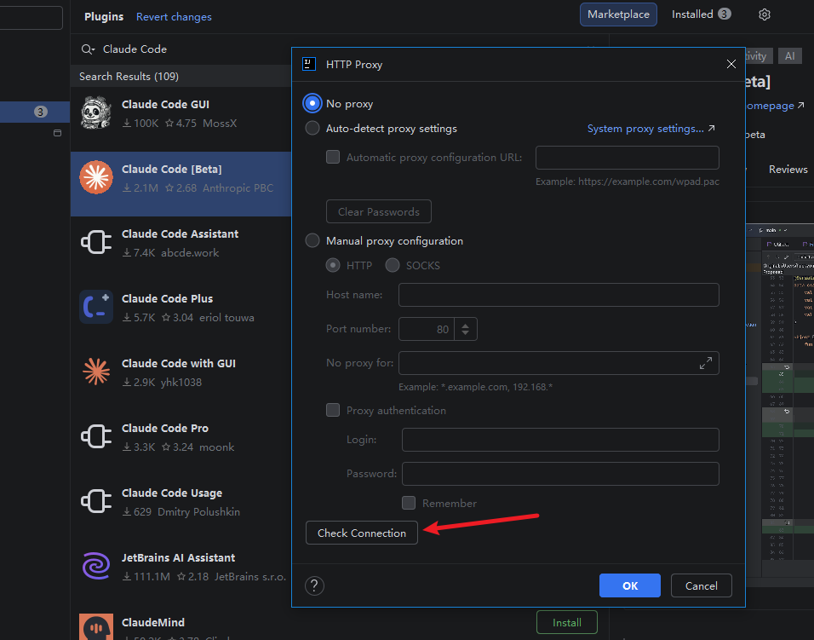
Task: Select the No proxy radio button
Action: point(312,103)
